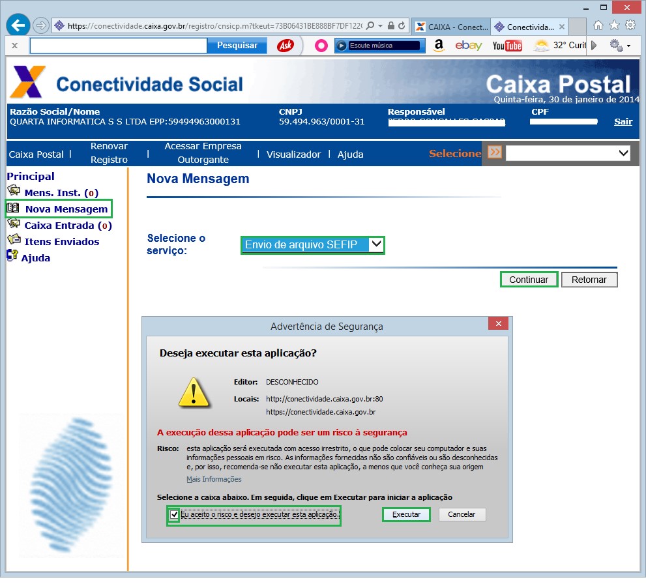
Task: Check 'Eu aceito o risco' in security warning
Action: point(173,515)
